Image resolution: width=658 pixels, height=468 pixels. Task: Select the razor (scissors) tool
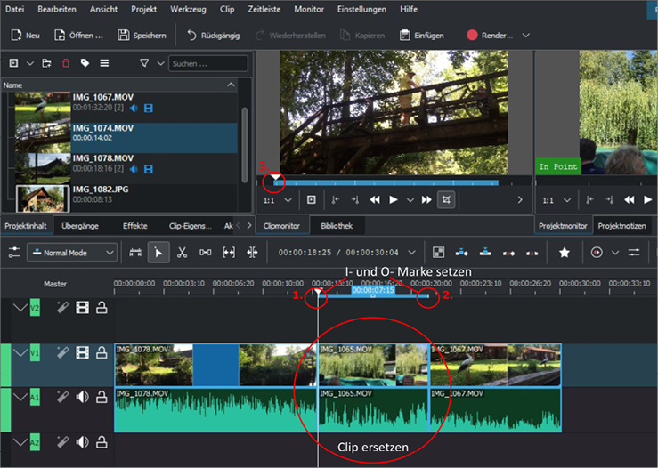click(x=182, y=253)
